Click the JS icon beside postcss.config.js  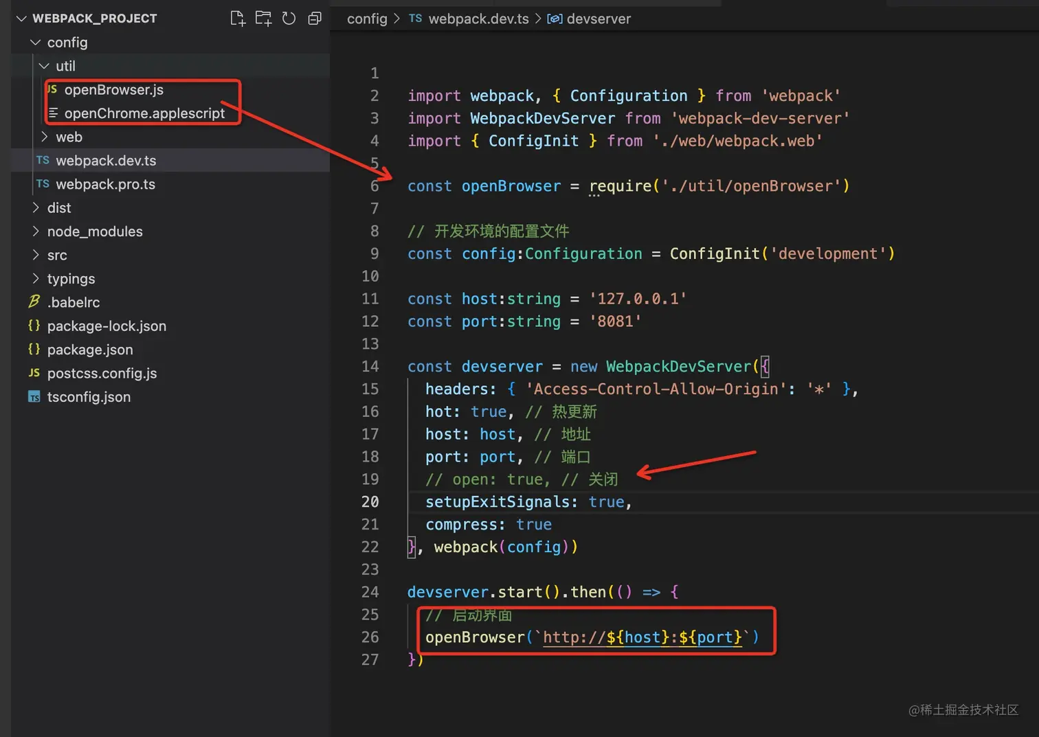point(34,373)
